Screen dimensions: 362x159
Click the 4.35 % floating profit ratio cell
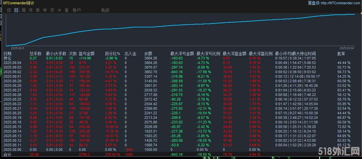click(x=255, y=141)
